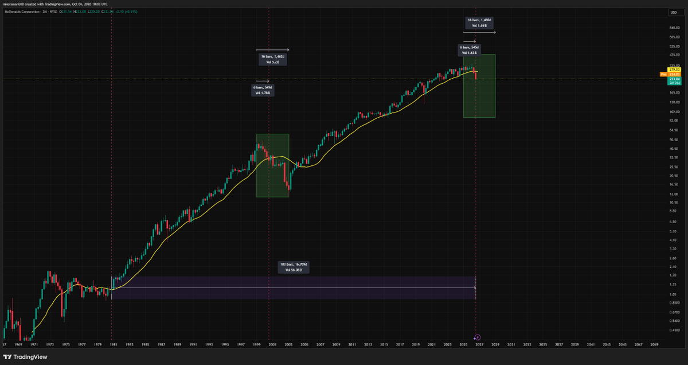The image size is (688, 365).
Task: Click the 16.50 price scale value
Action: (x=673, y=185)
